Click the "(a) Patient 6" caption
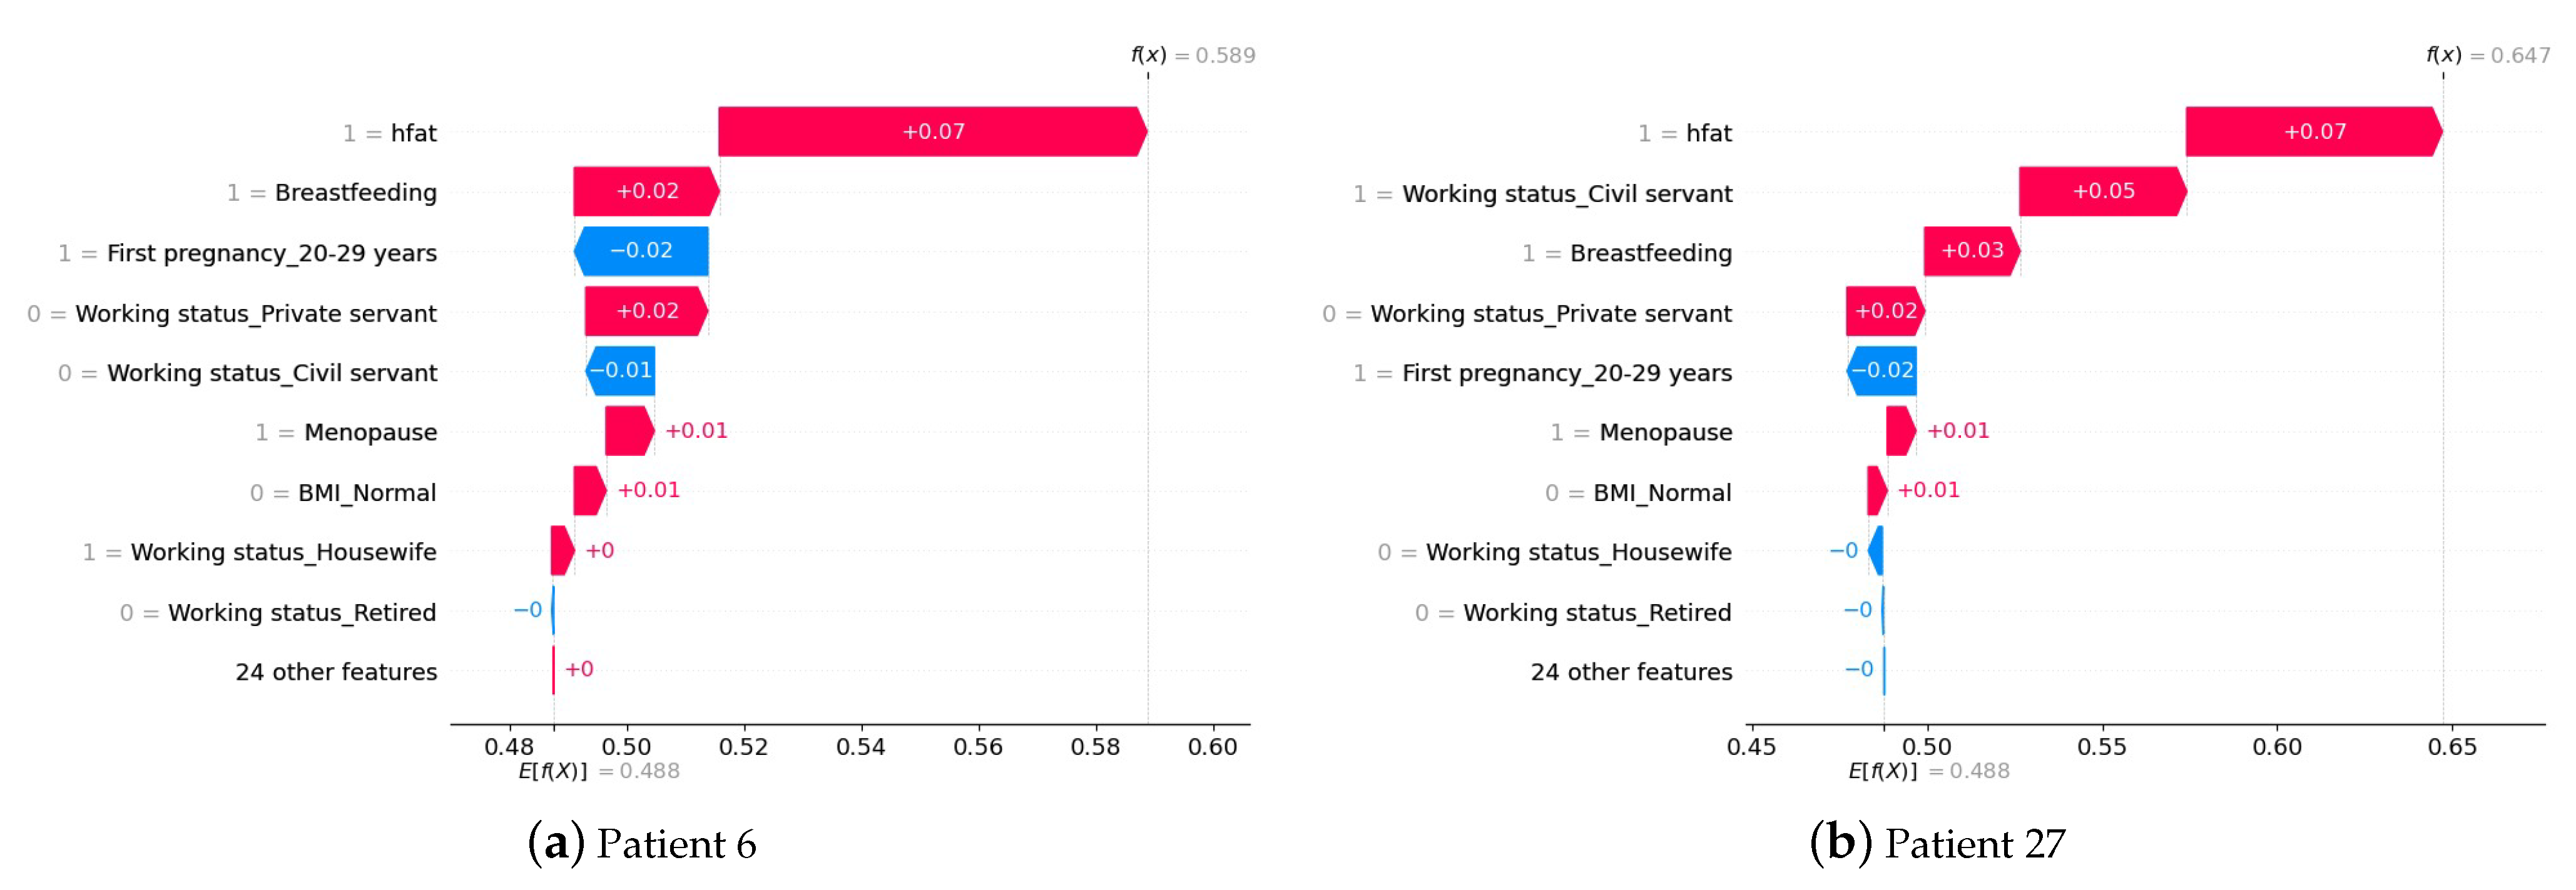 click(642, 843)
